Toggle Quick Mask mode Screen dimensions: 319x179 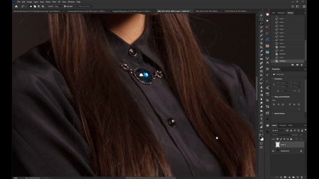[261, 143]
